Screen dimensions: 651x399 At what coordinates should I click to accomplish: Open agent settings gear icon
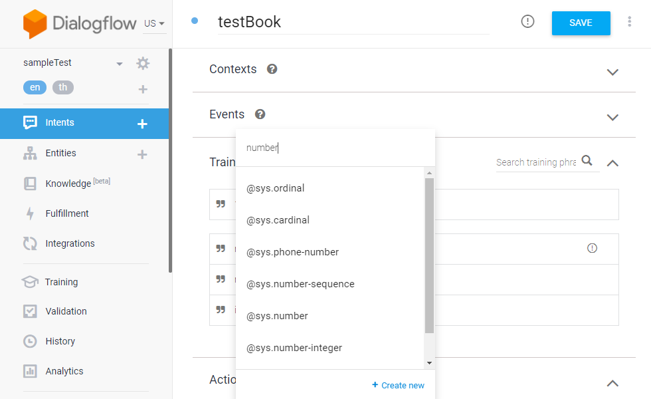143,63
